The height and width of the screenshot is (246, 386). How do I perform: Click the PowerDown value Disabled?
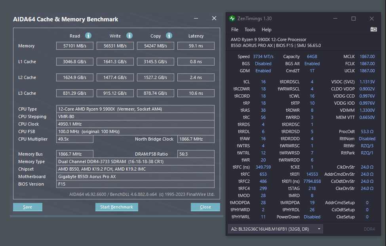pos(312,217)
